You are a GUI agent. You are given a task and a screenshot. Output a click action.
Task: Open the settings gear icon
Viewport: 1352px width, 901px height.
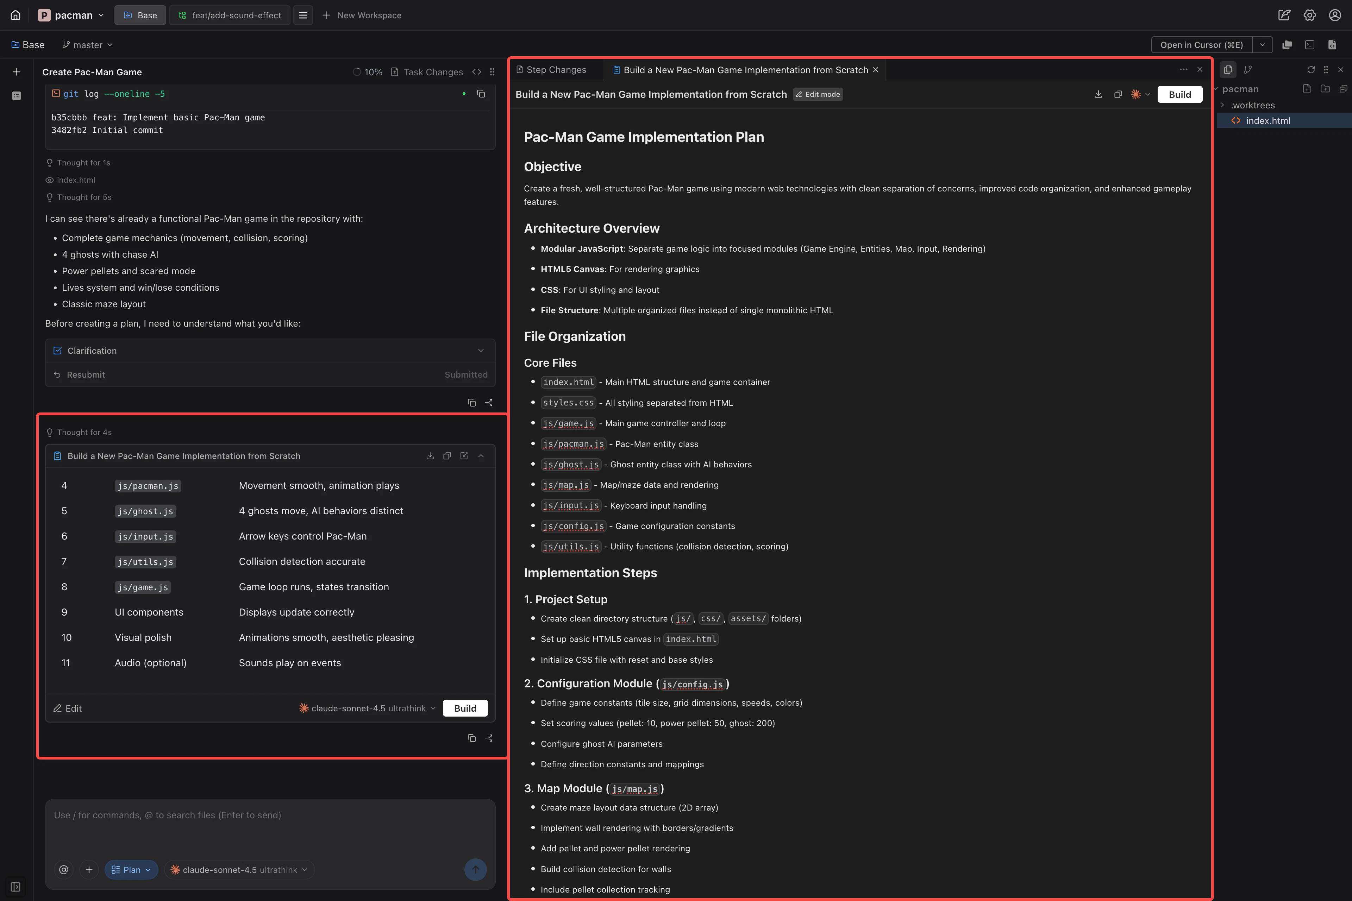[x=1309, y=15]
